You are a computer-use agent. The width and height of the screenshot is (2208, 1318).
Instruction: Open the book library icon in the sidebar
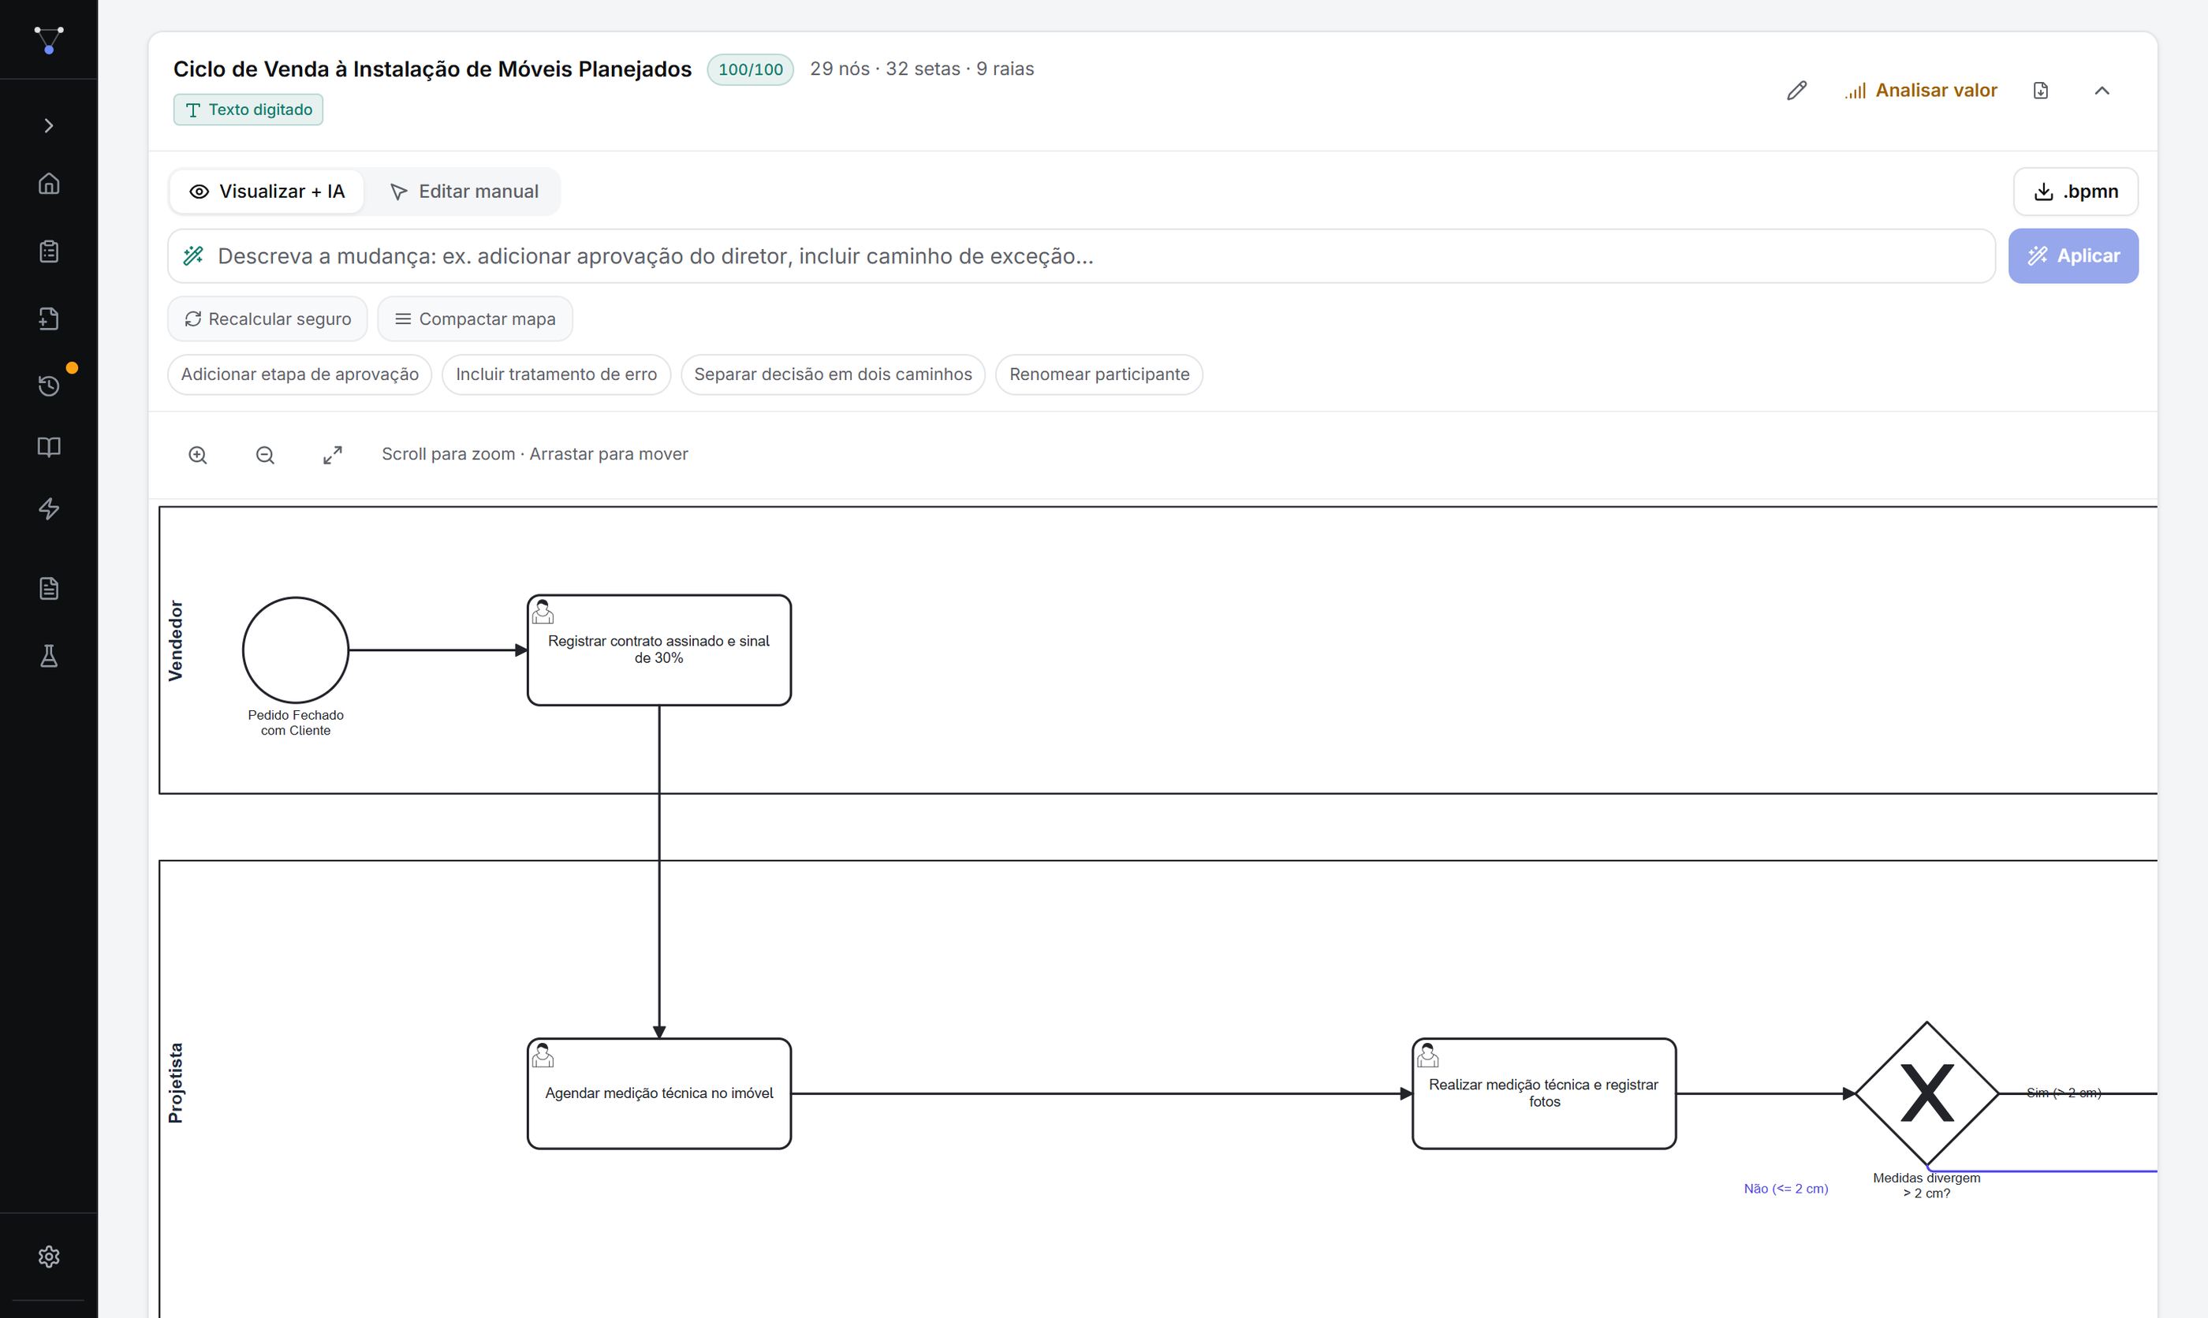(x=49, y=447)
